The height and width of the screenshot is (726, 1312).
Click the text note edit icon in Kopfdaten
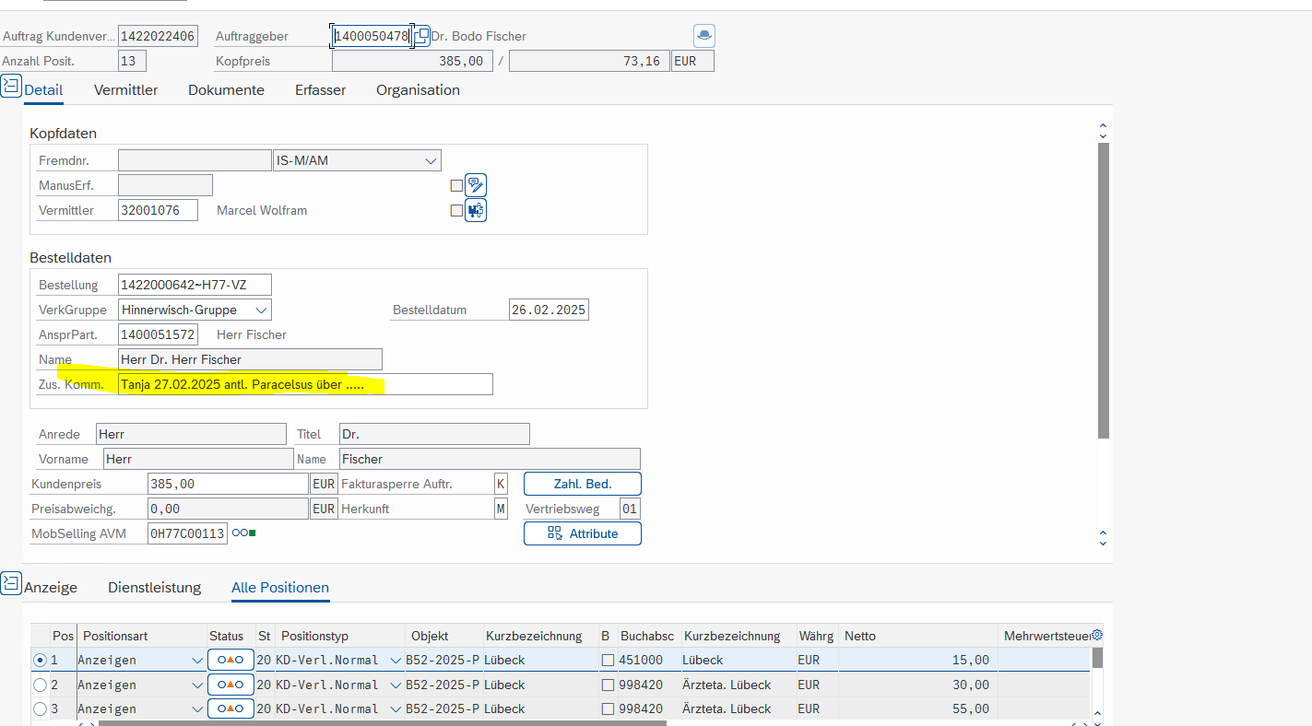476,185
